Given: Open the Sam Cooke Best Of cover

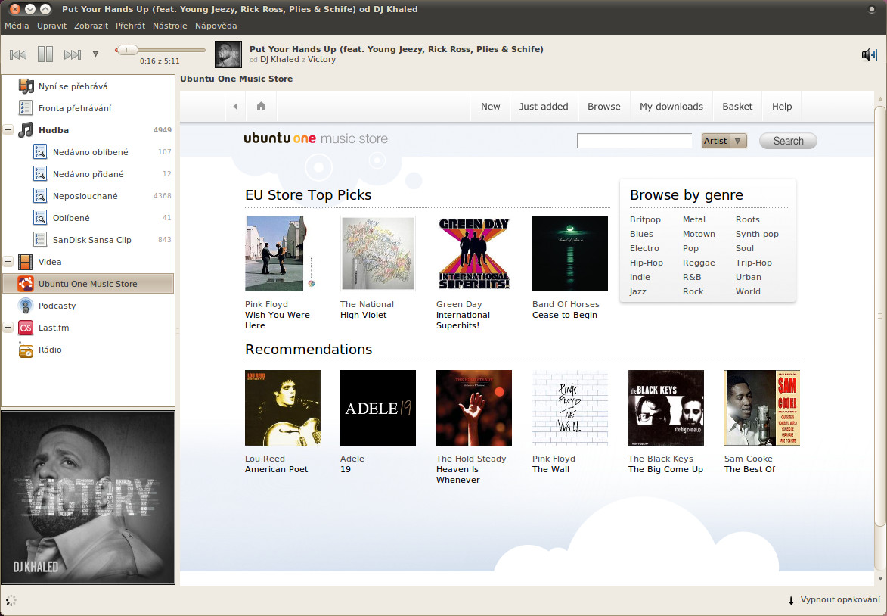Looking at the screenshot, I should click(762, 408).
